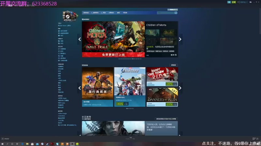
Task: Open Children of Morta Family Trials banner
Action: tap(113, 39)
